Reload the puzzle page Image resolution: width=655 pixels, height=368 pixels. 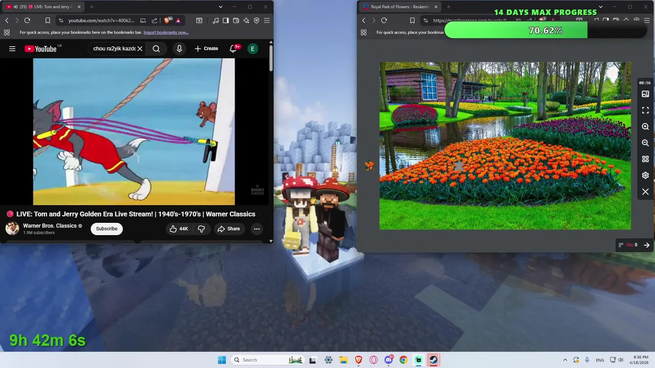coord(384,20)
